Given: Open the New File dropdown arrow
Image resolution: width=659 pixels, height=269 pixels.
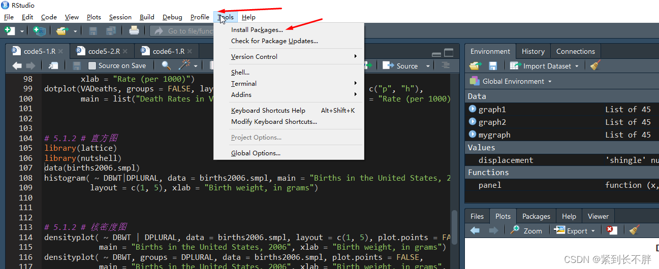Looking at the screenshot, I should 22,31.
